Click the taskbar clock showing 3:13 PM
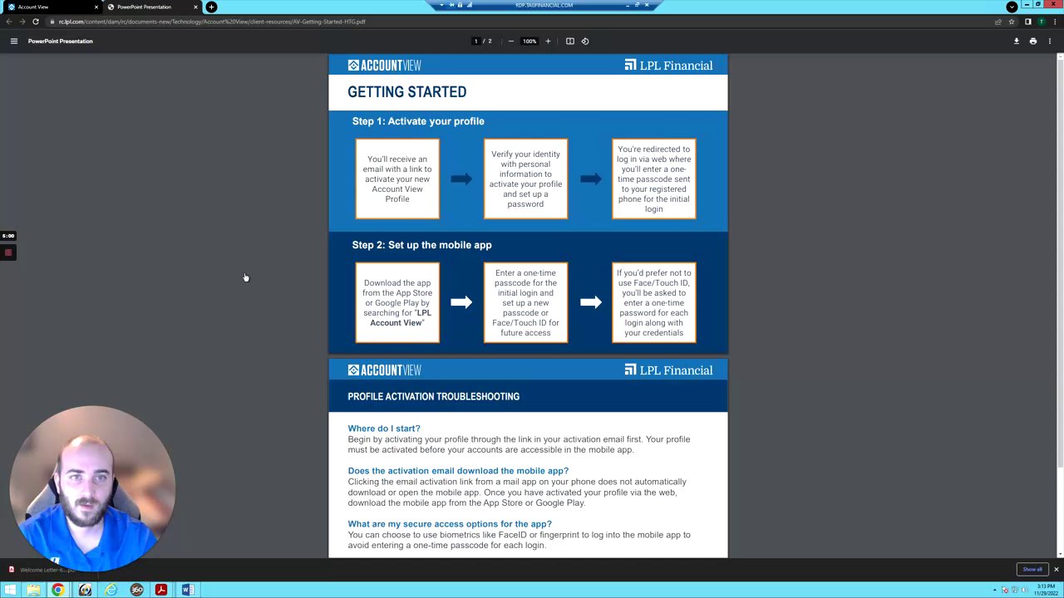Image resolution: width=1064 pixels, height=598 pixels. point(1046,590)
